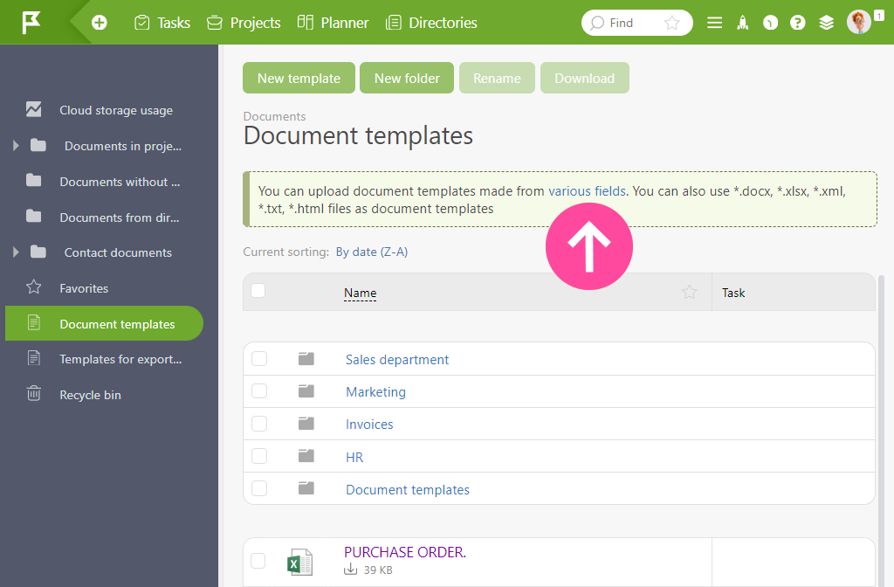Screen dimensions: 894x587
Task: Click the Planfix flag logo
Action: click(x=31, y=23)
